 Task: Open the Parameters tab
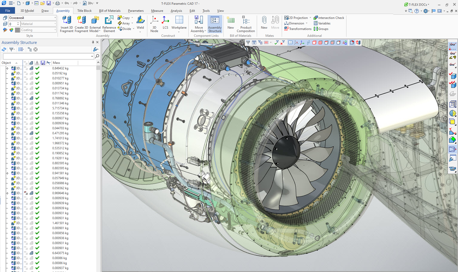pyautogui.click(x=136, y=11)
